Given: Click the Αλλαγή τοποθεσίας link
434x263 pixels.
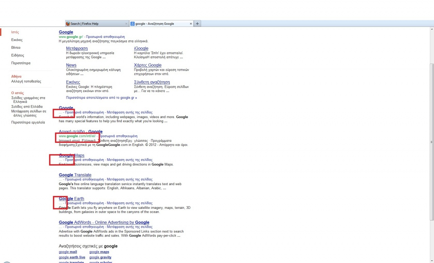Looking at the screenshot, I should tap(26, 81).
